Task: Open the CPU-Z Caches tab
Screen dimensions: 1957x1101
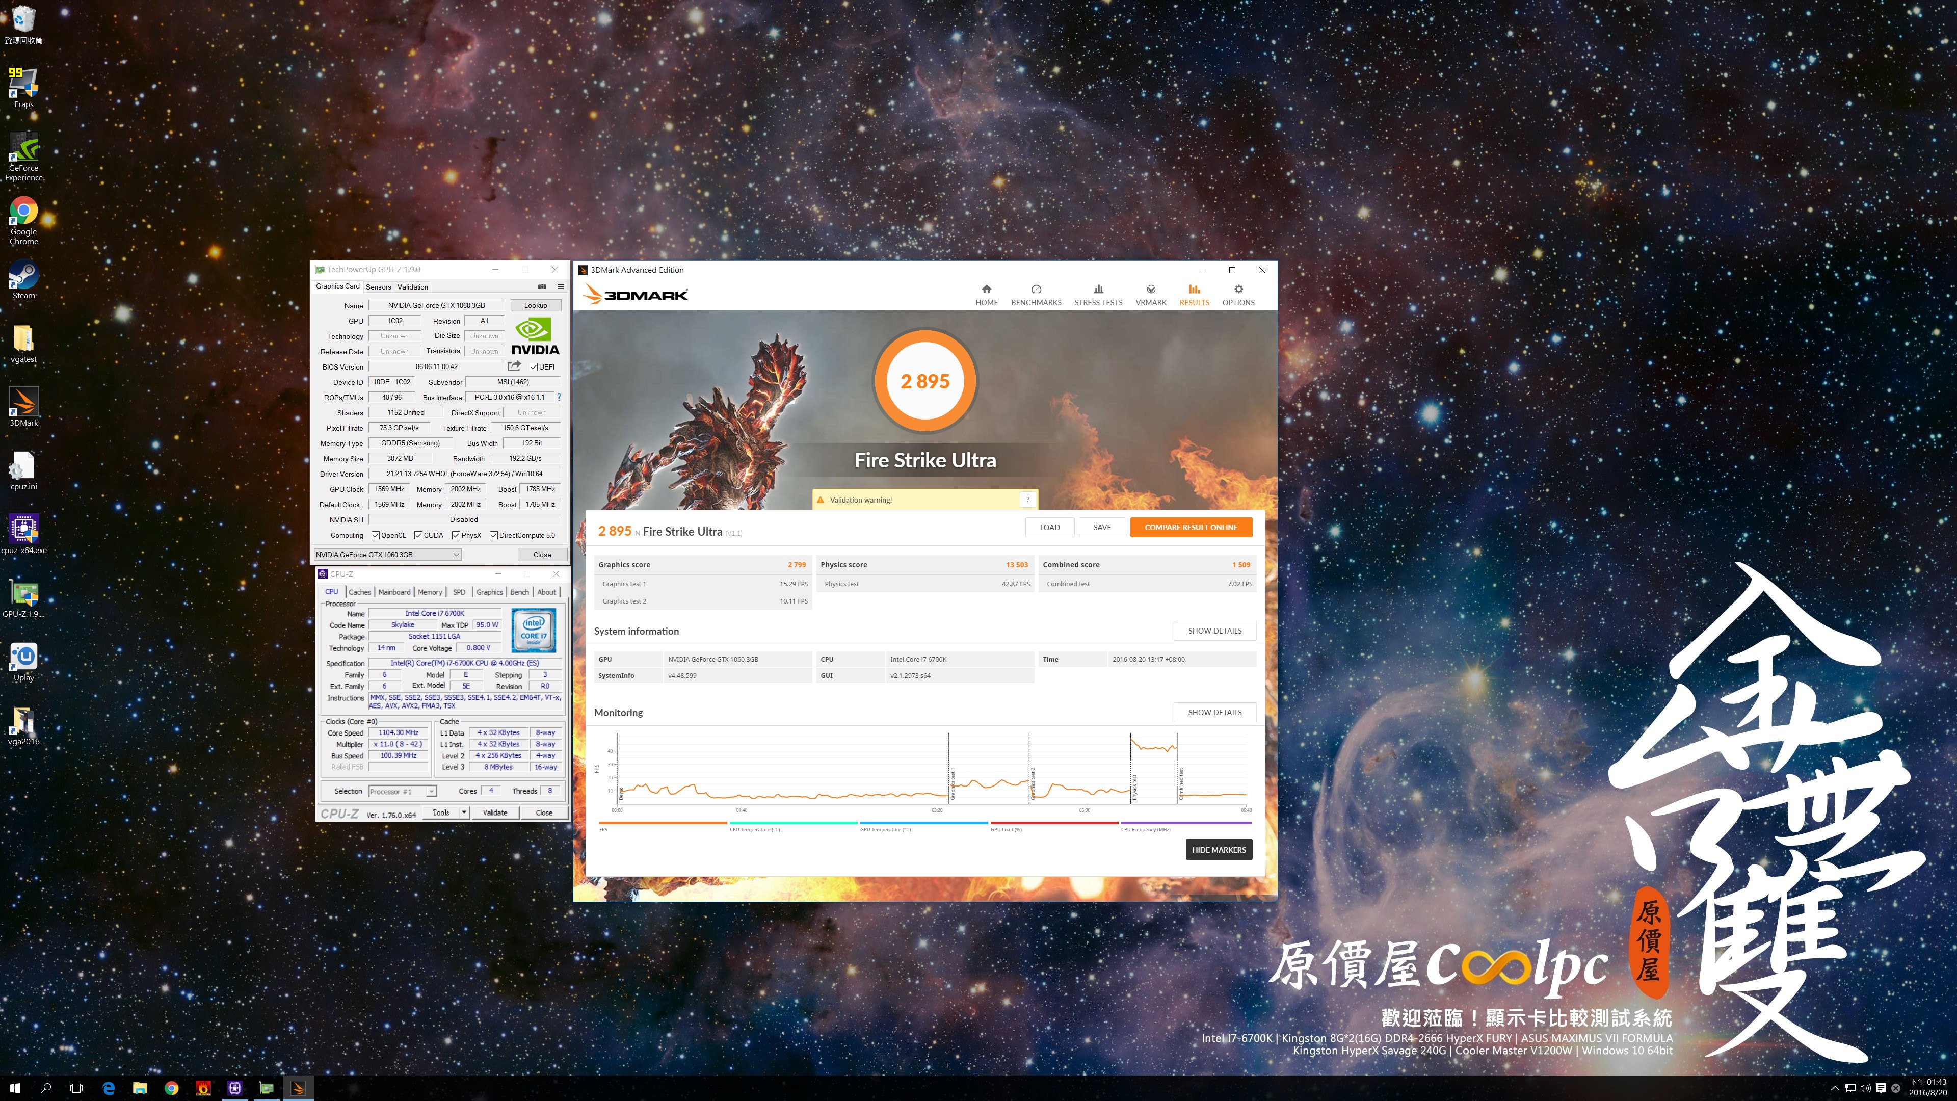Action: click(360, 592)
